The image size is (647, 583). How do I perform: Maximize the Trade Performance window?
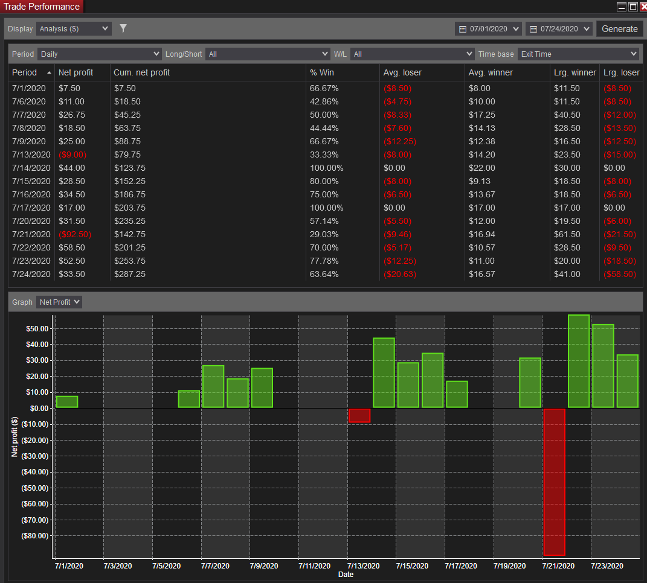(x=633, y=6)
